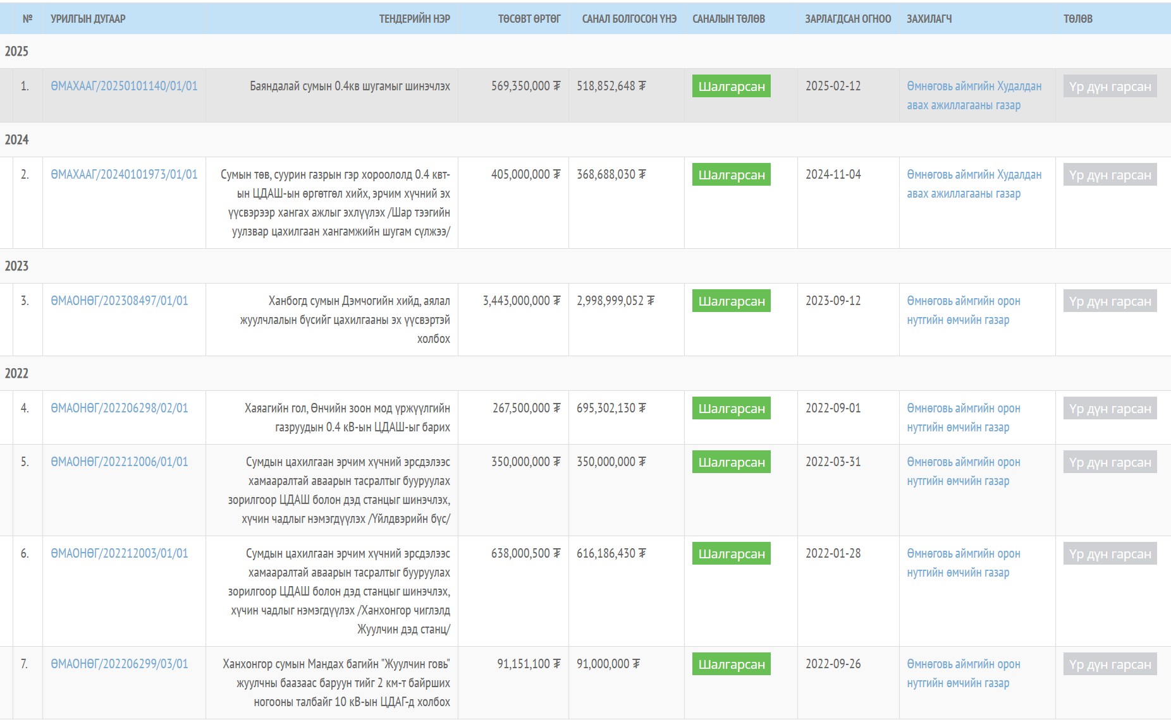Viewport: 1171px width, 720px height.
Task: Collapse the 2022 year group row
Action: [16, 373]
